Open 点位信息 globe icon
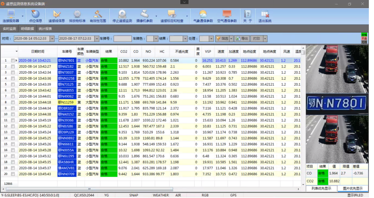Image resolution: width=374 pixels, height=198 pixels. click(35, 14)
